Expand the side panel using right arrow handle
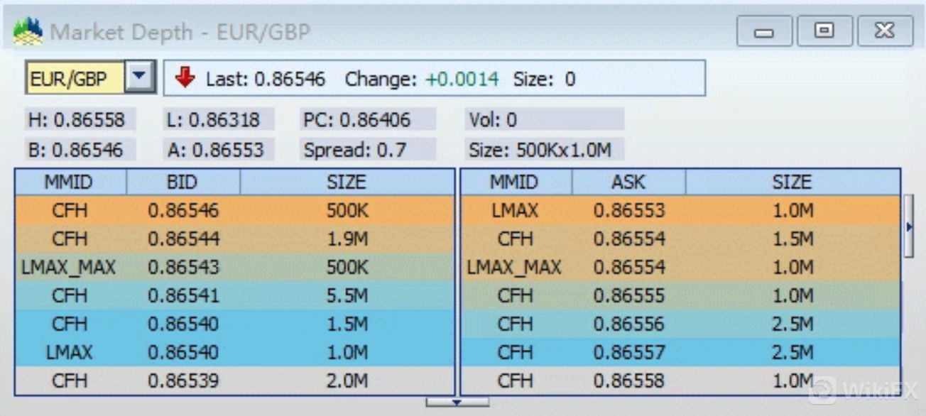The image size is (926, 416). tap(908, 227)
